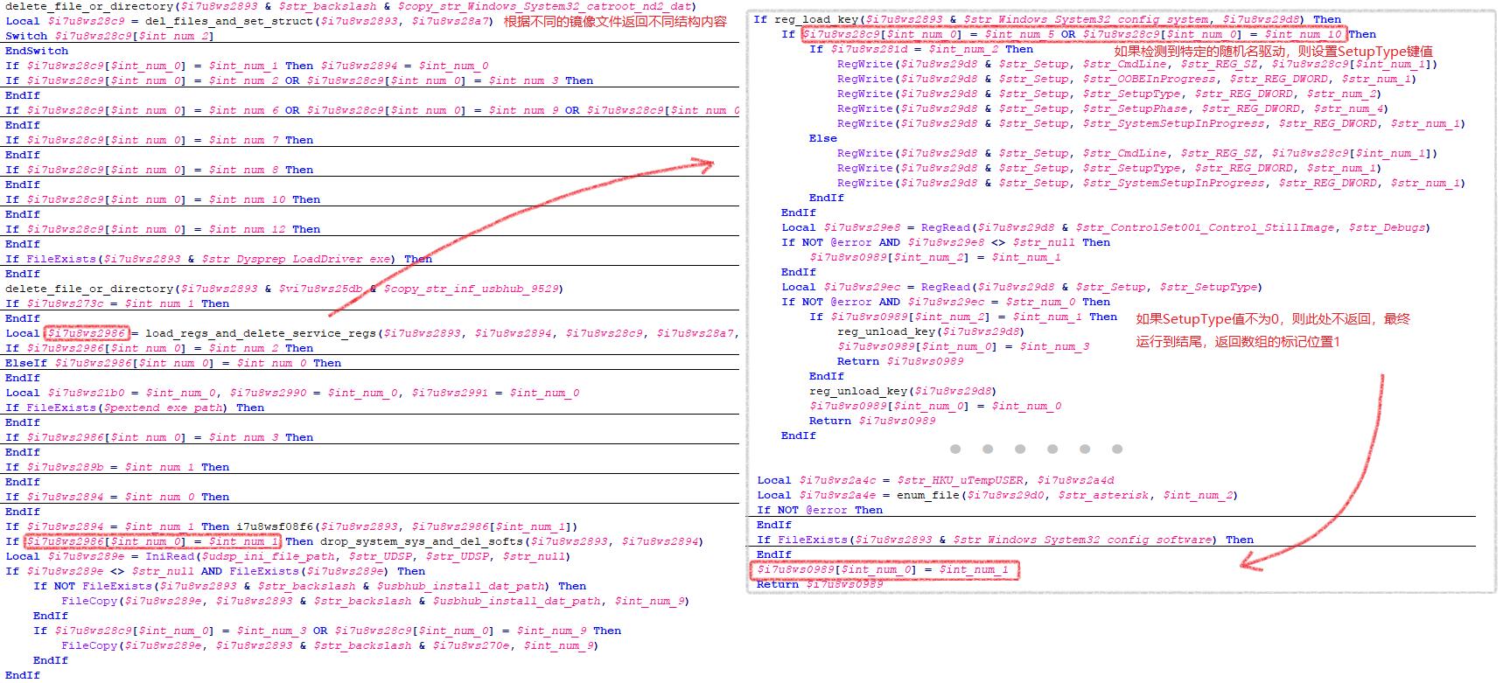This screenshot has width=1503, height=683.
Task: Select 'If $i7u8ws281d = $int_num_2 Then'
Action: tap(921, 49)
